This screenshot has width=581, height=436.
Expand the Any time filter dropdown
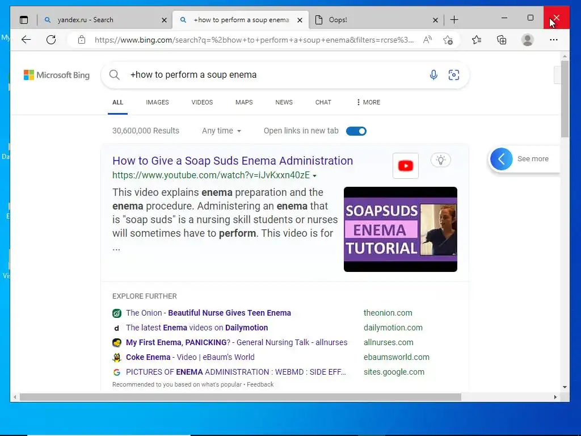(x=221, y=131)
